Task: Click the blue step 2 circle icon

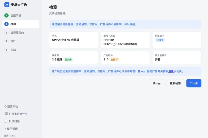Action: tap(6, 24)
